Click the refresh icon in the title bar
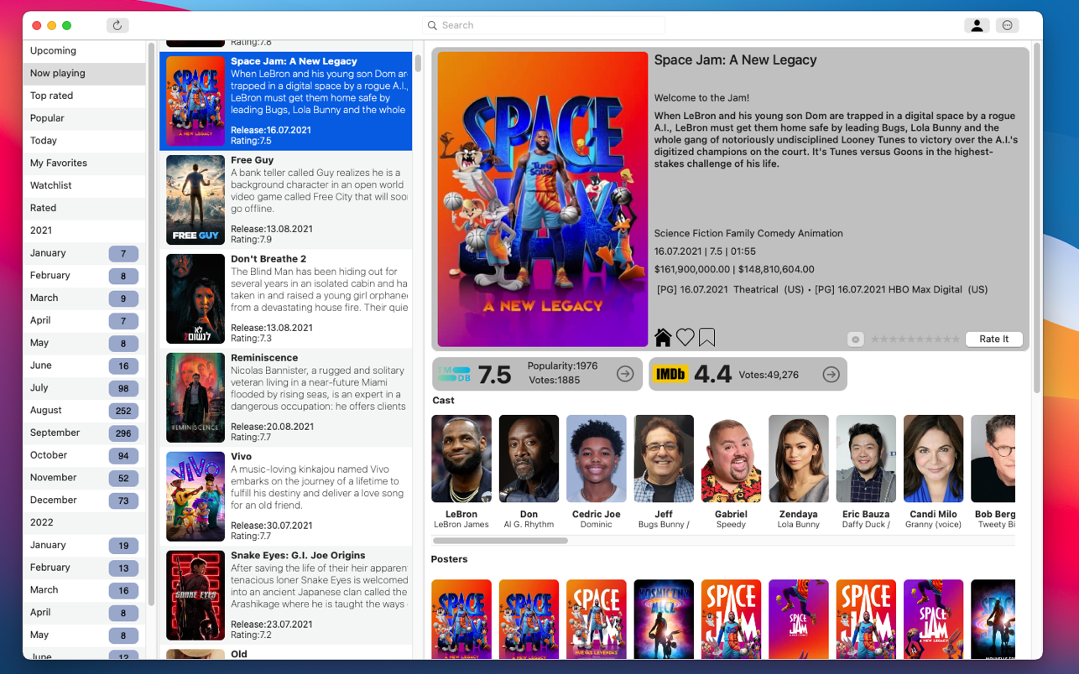1079x674 pixels. [117, 25]
